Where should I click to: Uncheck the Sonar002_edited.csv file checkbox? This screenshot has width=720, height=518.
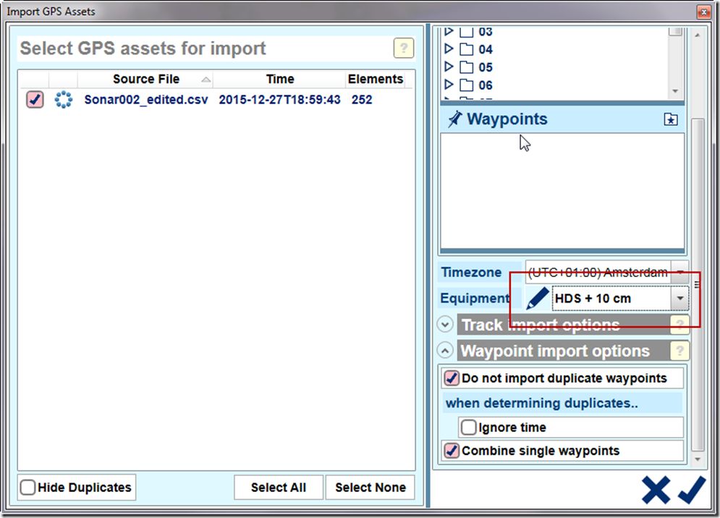click(x=35, y=100)
